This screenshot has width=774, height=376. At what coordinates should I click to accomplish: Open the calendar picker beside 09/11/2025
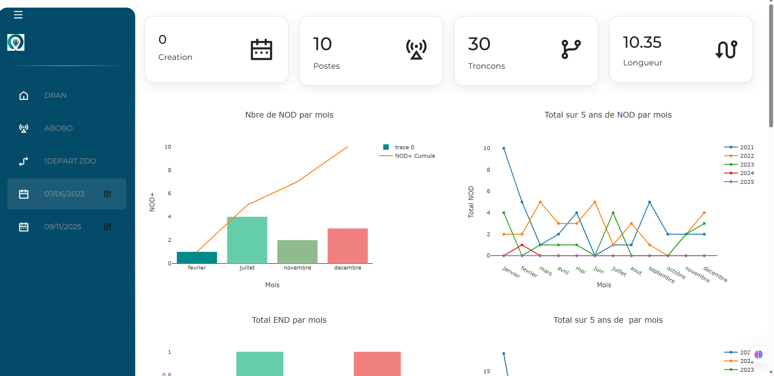coord(107,226)
